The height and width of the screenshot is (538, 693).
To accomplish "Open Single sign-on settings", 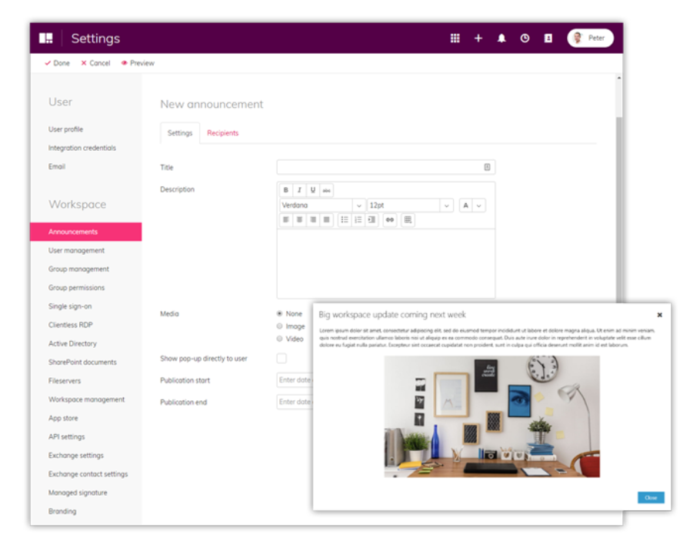I will coord(70,306).
